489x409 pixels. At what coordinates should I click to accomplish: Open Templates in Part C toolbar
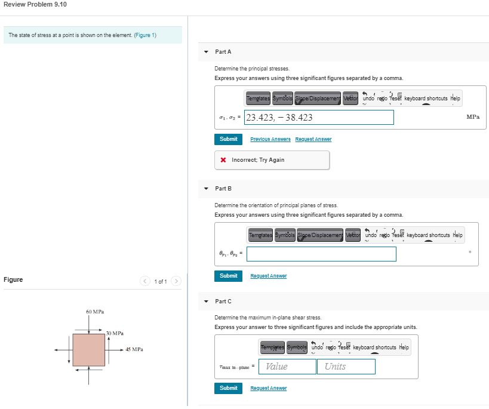(273, 348)
